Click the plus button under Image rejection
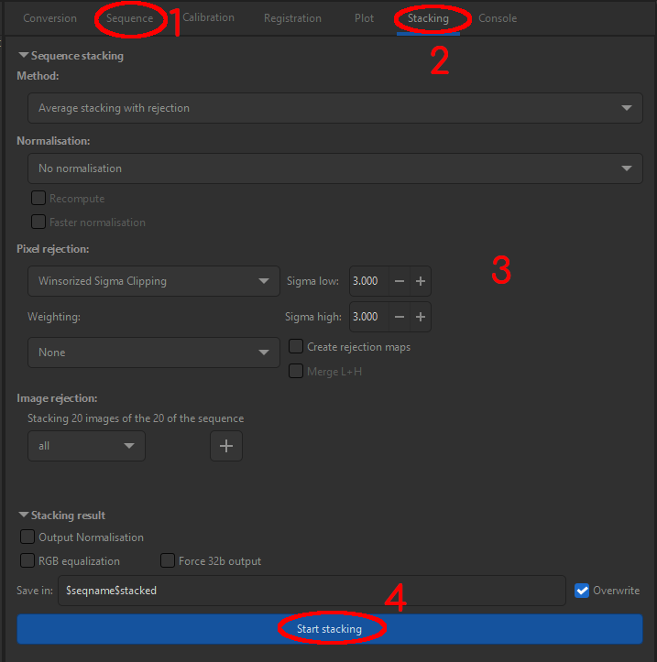 point(226,446)
